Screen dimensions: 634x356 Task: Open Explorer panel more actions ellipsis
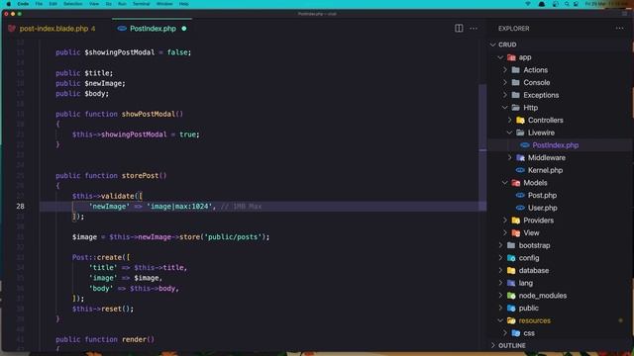coord(619,29)
